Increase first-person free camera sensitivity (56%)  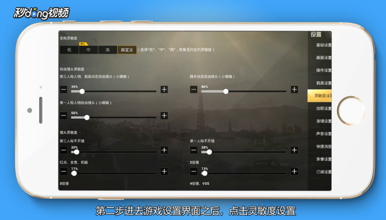pyautogui.click(x=164, y=116)
